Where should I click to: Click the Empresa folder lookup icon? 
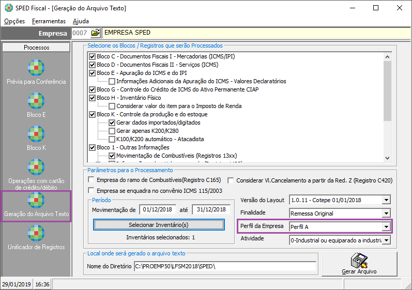coord(95,33)
